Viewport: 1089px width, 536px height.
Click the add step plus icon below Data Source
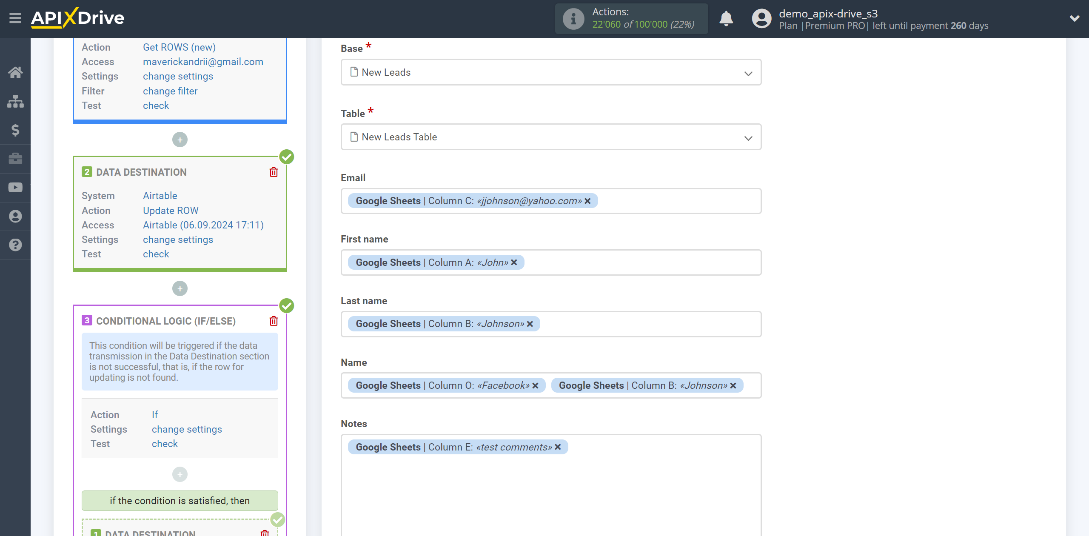[179, 140]
